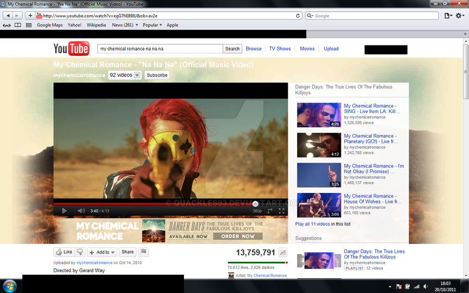Open mychemicalromance uploader link

(x=94, y=263)
